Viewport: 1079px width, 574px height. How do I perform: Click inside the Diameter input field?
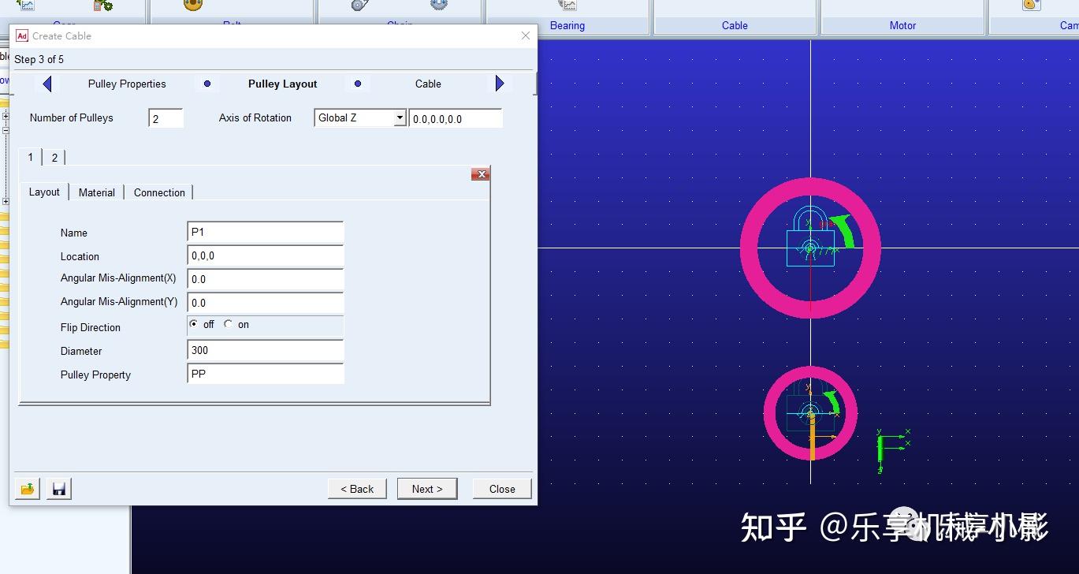click(x=265, y=351)
